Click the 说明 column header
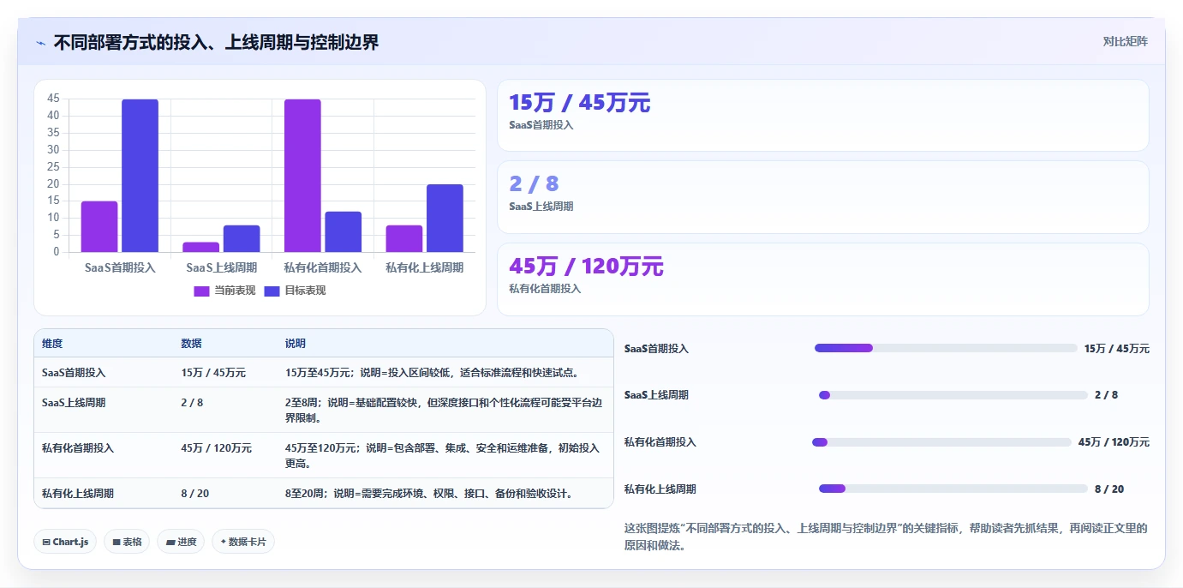The height and width of the screenshot is (588, 1183). [296, 343]
